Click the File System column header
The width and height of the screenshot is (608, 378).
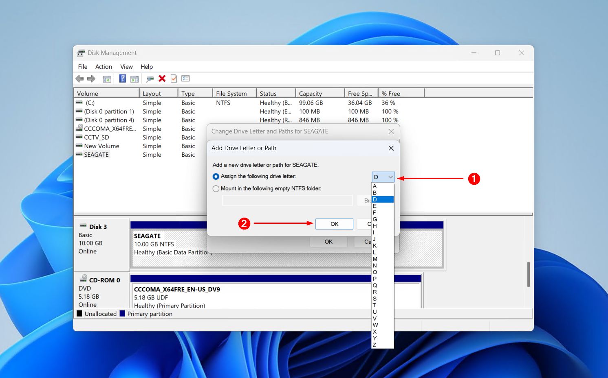[x=234, y=94]
